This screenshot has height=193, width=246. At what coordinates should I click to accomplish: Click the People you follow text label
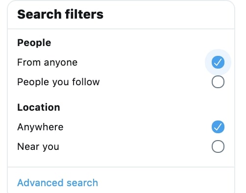point(58,82)
